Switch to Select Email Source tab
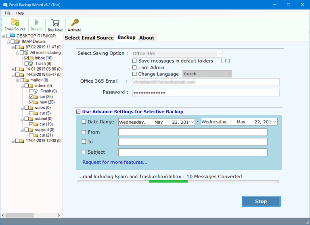Screen dimensions: 310x225 pyautogui.click(x=89, y=38)
